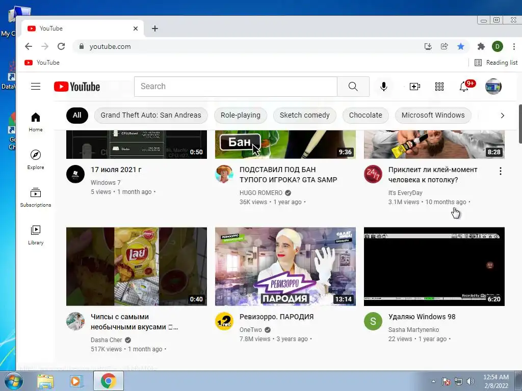Select the Grand Theft Auto: San Andreas chip

pyautogui.click(x=151, y=115)
